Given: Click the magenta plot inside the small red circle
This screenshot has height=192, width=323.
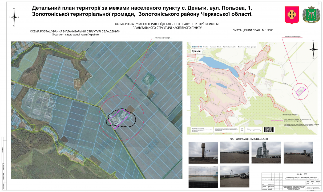Looking at the screenshot, I should tap(301, 91).
